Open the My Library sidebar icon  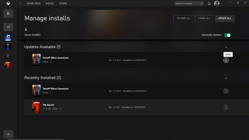(8, 13)
